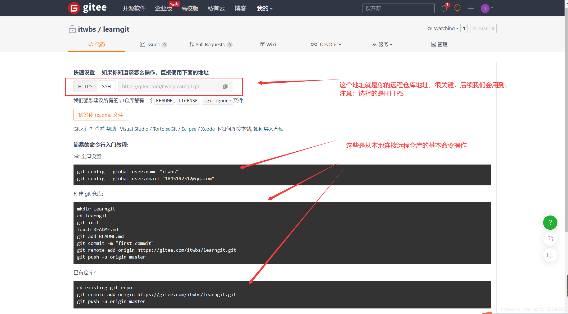Click the lock icon beside itwbs / learngit
Image resolution: width=568 pixels, height=314 pixels.
pos(72,29)
